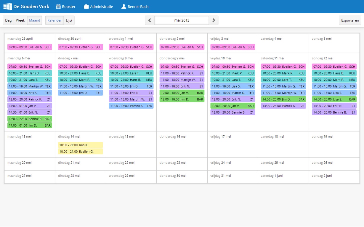Viewport: 364px width, 227px height.
Task: Click the Rooster calendar icon
Action: coord(58,7)
